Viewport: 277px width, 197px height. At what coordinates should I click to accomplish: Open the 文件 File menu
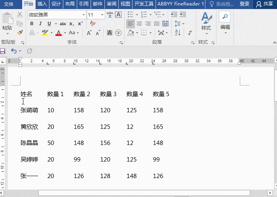point(8,4)
